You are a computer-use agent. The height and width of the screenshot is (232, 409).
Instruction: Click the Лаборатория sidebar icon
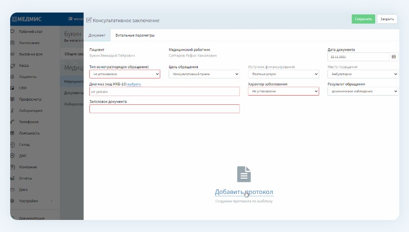[12, 110]
